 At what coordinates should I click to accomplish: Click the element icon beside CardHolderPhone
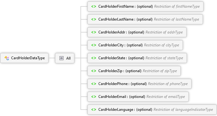click(94, 84)
